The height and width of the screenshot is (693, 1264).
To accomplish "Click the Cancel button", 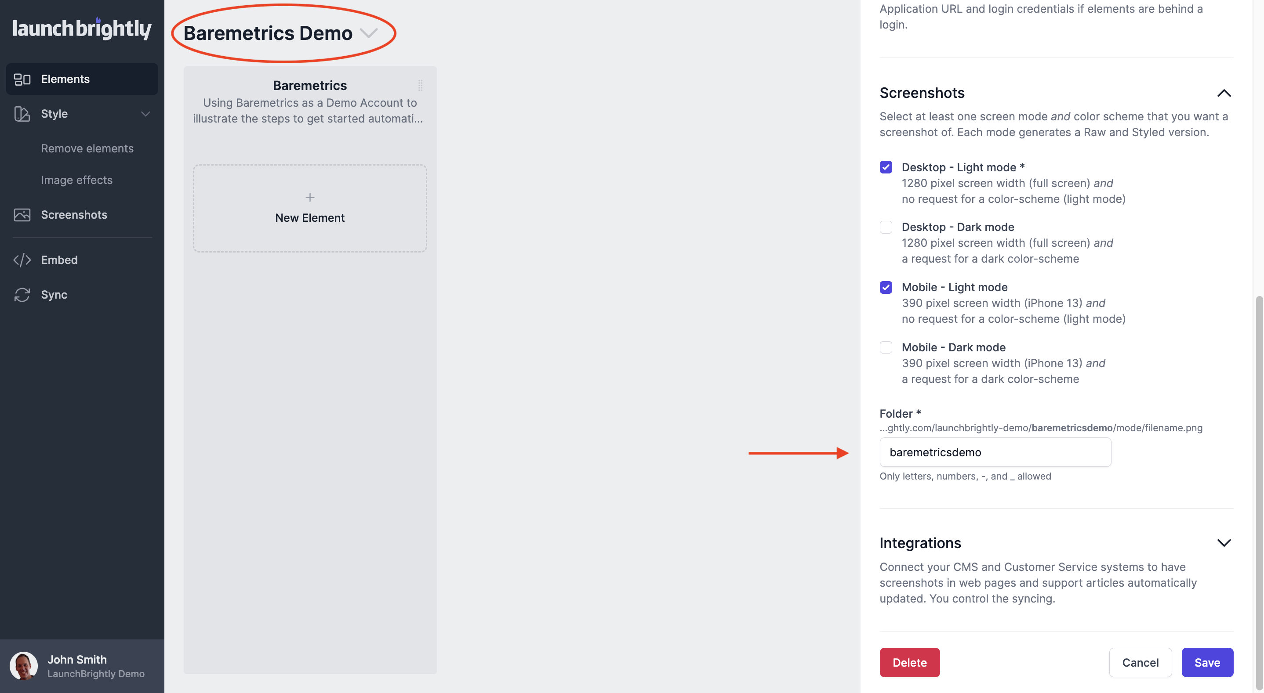I will (x=1140, y=663).
